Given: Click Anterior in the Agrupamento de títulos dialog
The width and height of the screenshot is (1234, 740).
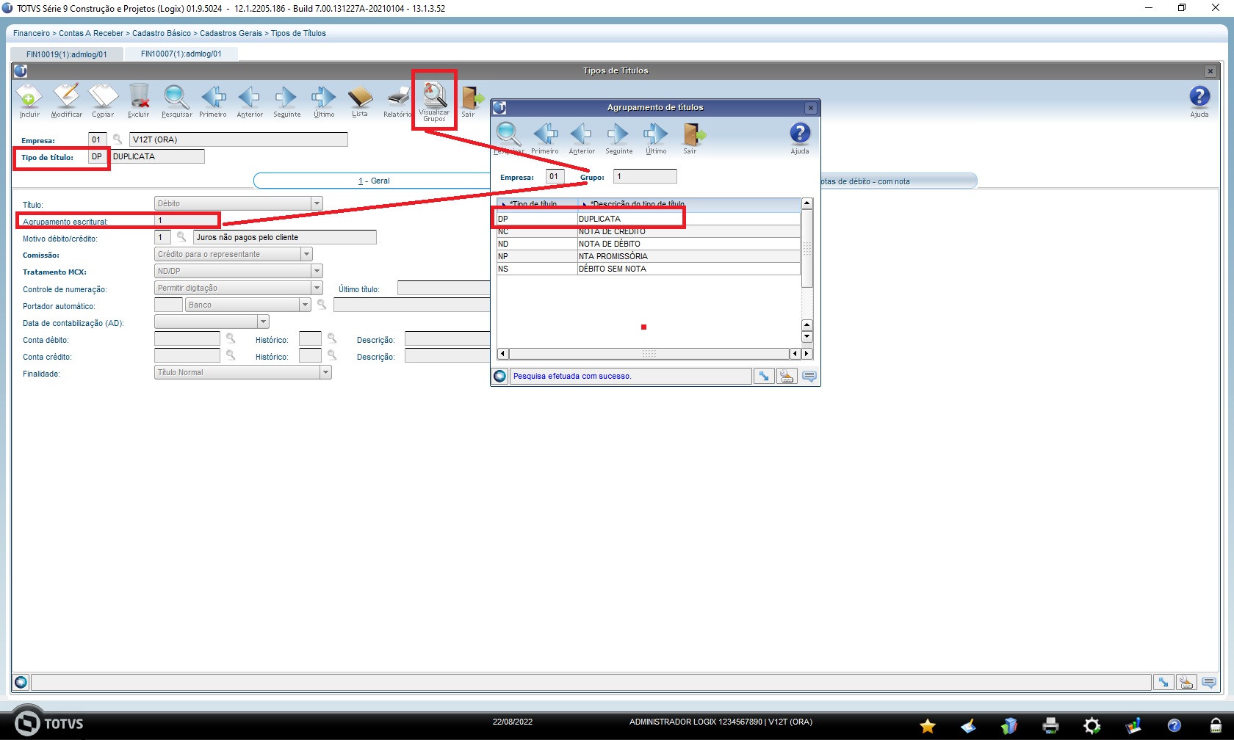Looking at the screenshot, I should (x=582, y=137).
